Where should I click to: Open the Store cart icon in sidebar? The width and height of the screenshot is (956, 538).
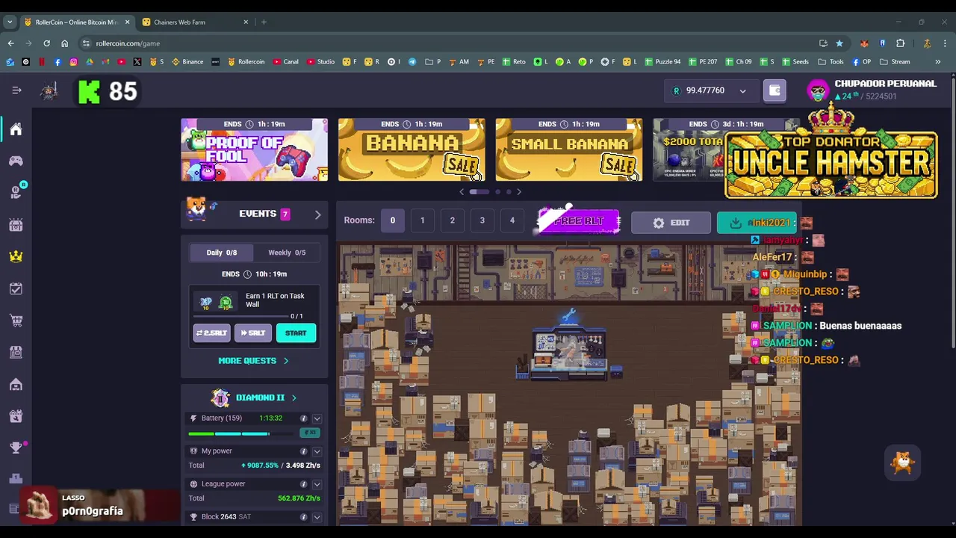pyautogui.click(x=16, y=321)
